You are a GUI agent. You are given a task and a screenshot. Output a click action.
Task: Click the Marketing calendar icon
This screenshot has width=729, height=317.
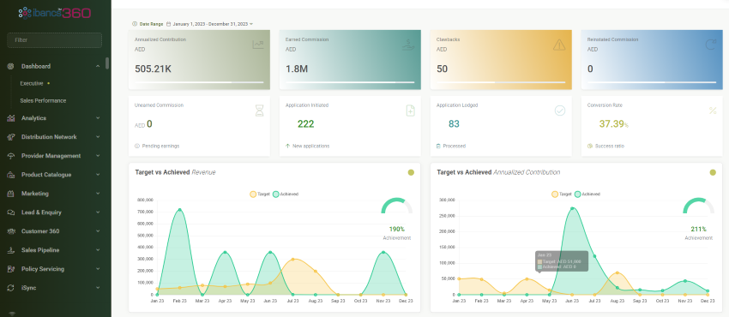pyautogui.click(x=10, y=194)
